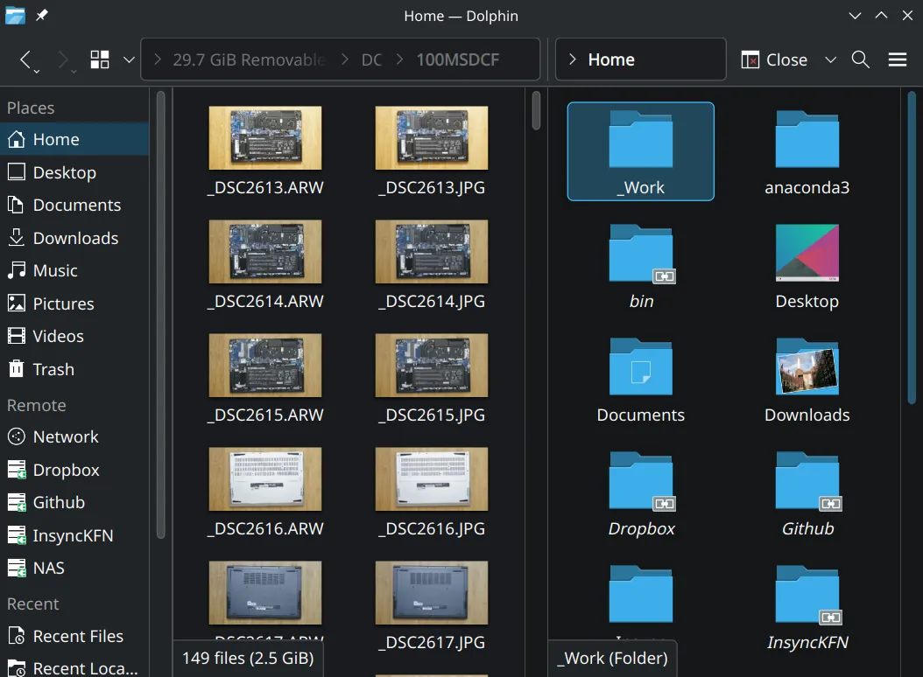Select _DSC2614.JPG thumbnail
The image size is (923, 677).
[x=432, y=251]
